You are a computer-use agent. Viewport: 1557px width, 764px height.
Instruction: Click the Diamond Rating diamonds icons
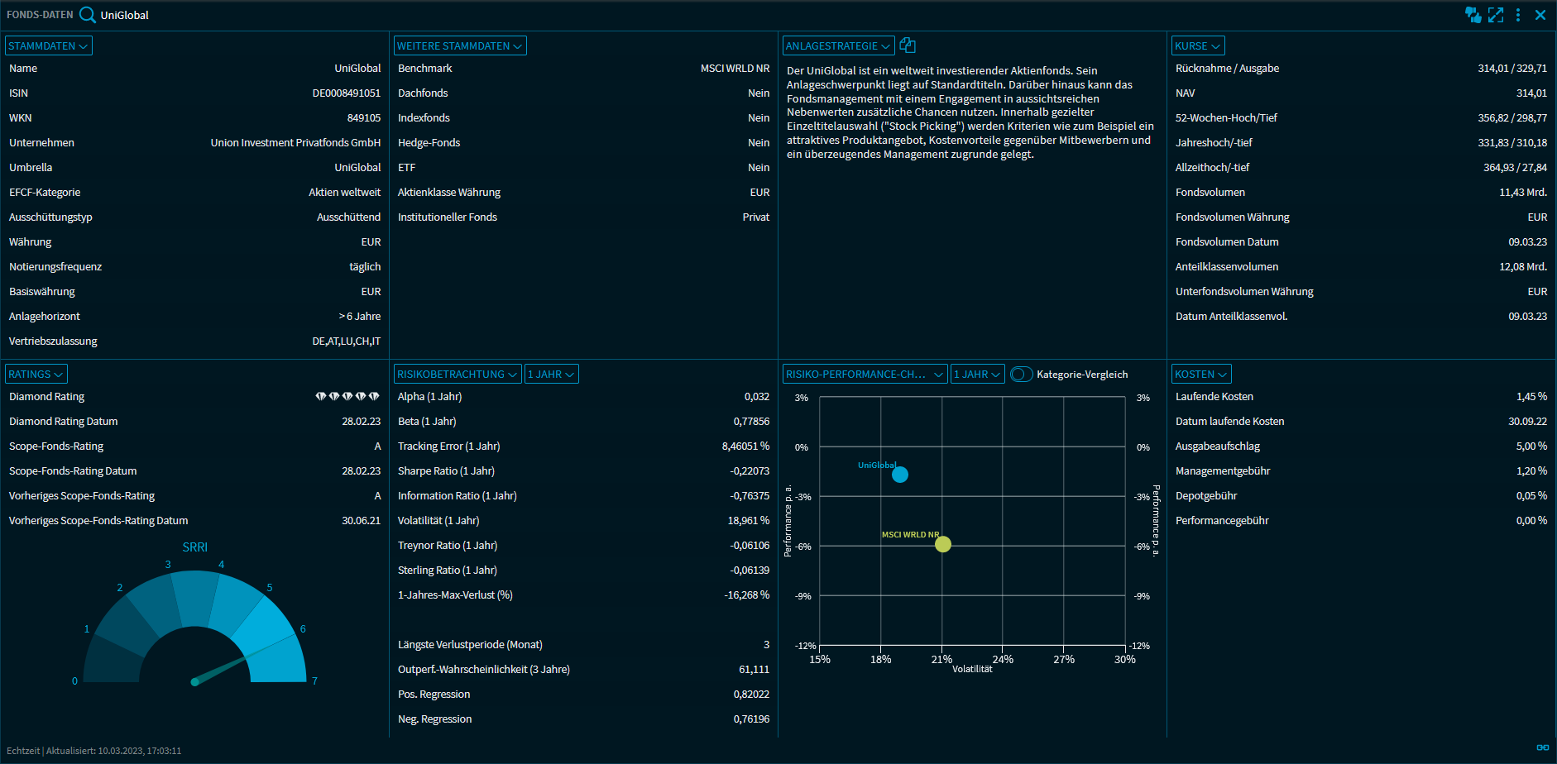tap(347, 397)
